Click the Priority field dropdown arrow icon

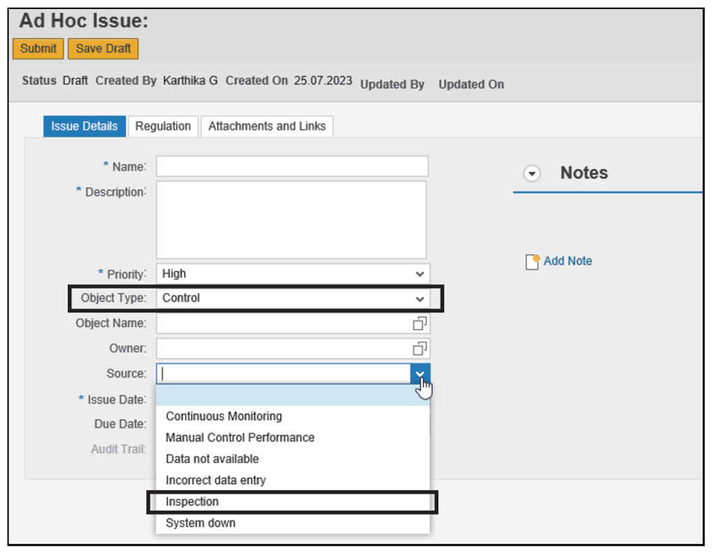(419, 274)
